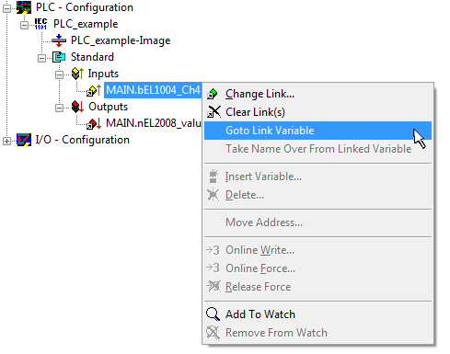Click the yellow Inputs icon
450x354 pixels.
(77, 74)
